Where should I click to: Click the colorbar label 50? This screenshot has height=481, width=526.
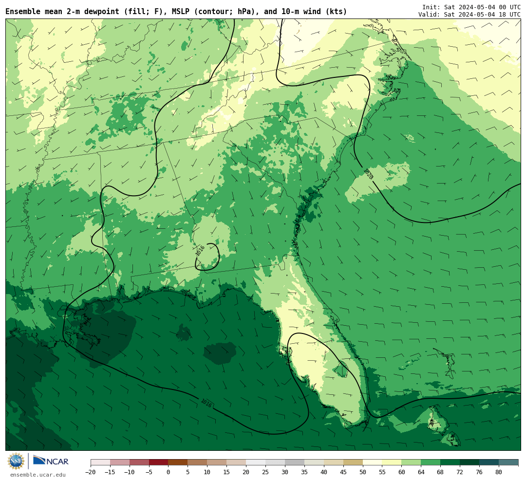click(363, 472)
